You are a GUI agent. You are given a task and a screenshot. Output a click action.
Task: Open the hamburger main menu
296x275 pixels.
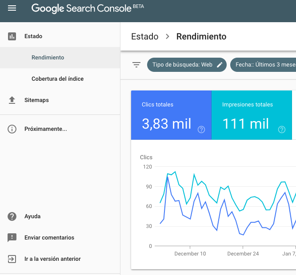point(12,8)
